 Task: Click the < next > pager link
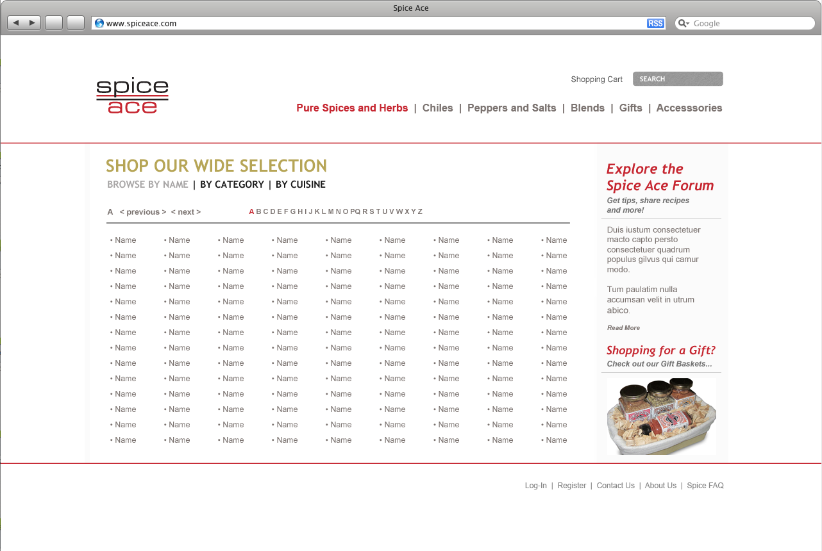point(186,212)
